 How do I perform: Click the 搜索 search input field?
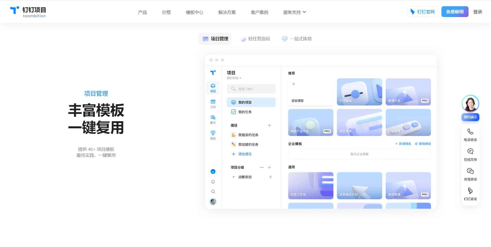point(251,89)
